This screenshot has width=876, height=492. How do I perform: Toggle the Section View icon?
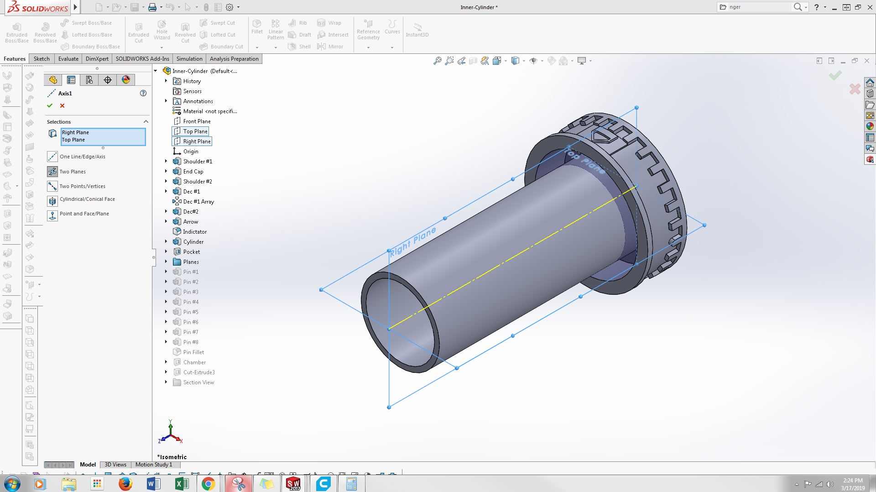point(473,61)
